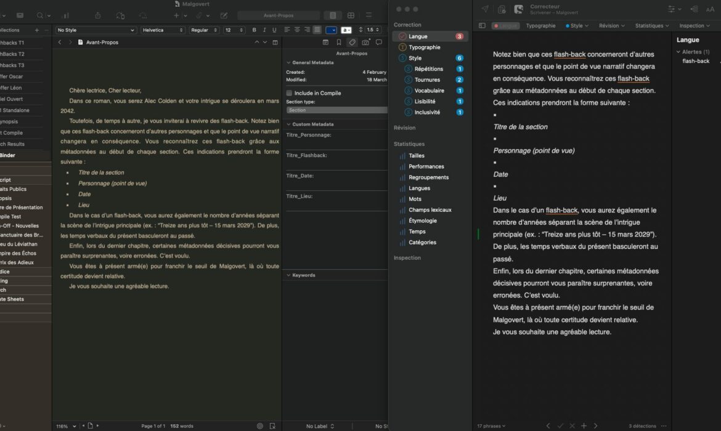Toggle Bold formatting in format bar
Image resolution: width=721 pixels, height=431 pixels.
click(x=254, y=30)
